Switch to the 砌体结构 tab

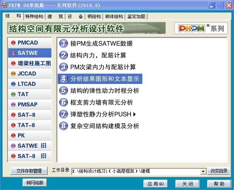point(114,16)
